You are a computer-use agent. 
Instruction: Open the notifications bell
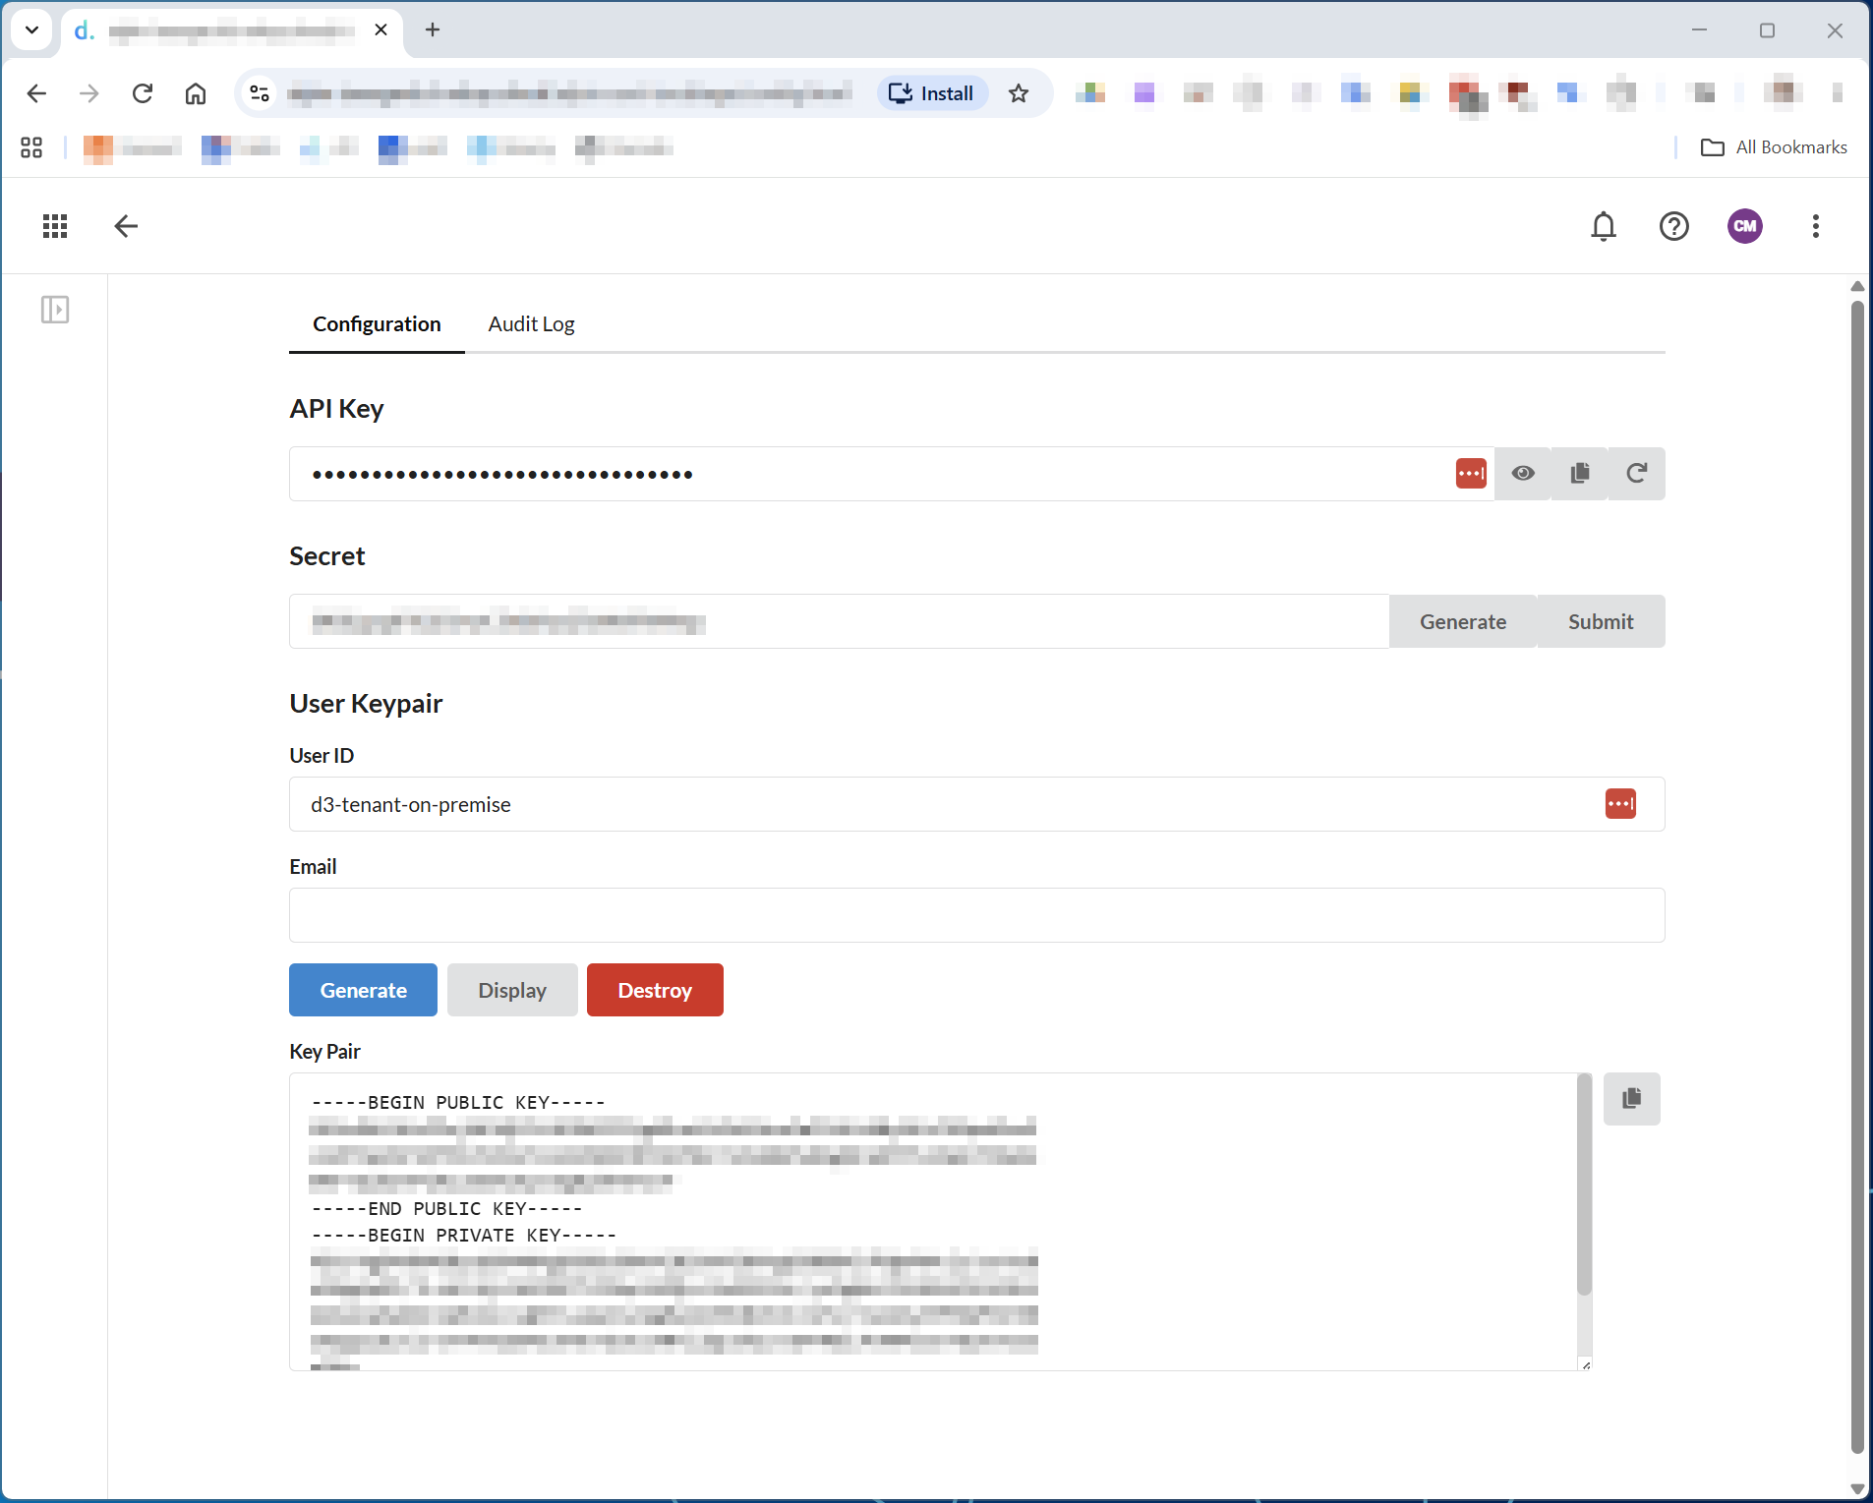point(1604,226)
